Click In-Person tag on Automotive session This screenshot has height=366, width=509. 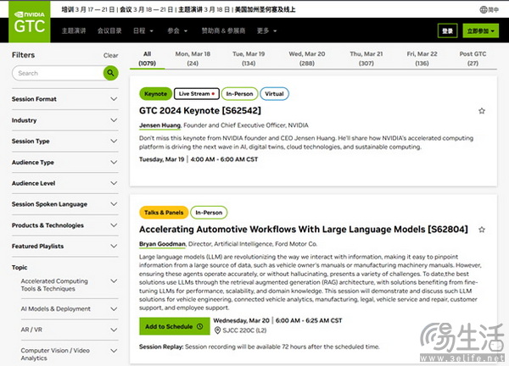(x=209, y=213)
